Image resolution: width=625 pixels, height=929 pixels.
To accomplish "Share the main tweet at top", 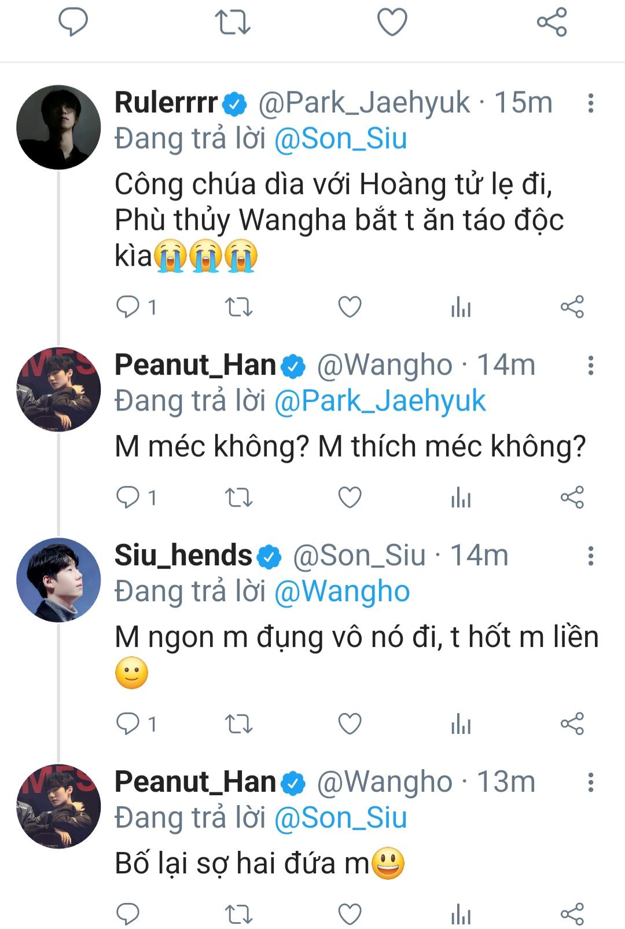I will click(x=552, y=22).
